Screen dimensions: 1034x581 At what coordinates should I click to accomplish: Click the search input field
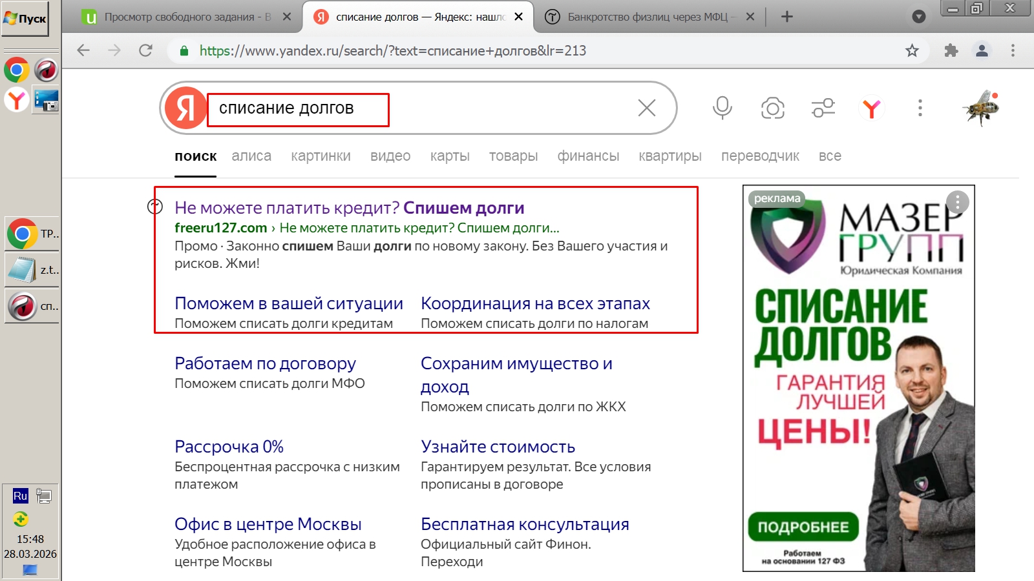click(420, 108)
